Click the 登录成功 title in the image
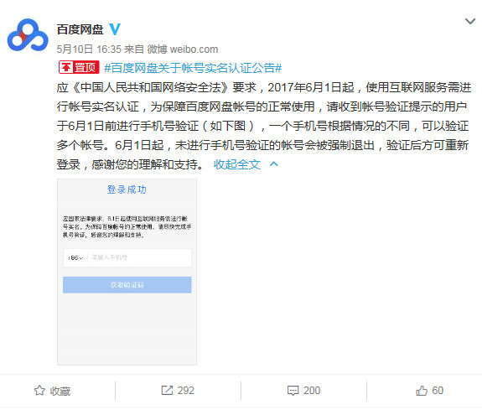 pyautogui.click(x=127, y=189)
